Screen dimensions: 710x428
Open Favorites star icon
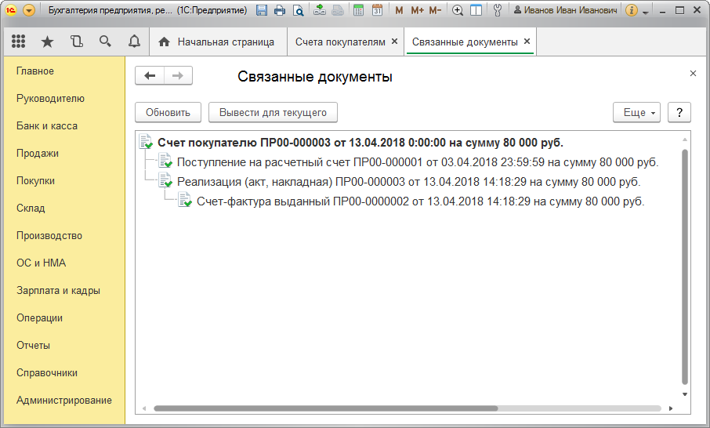point(47,42)
